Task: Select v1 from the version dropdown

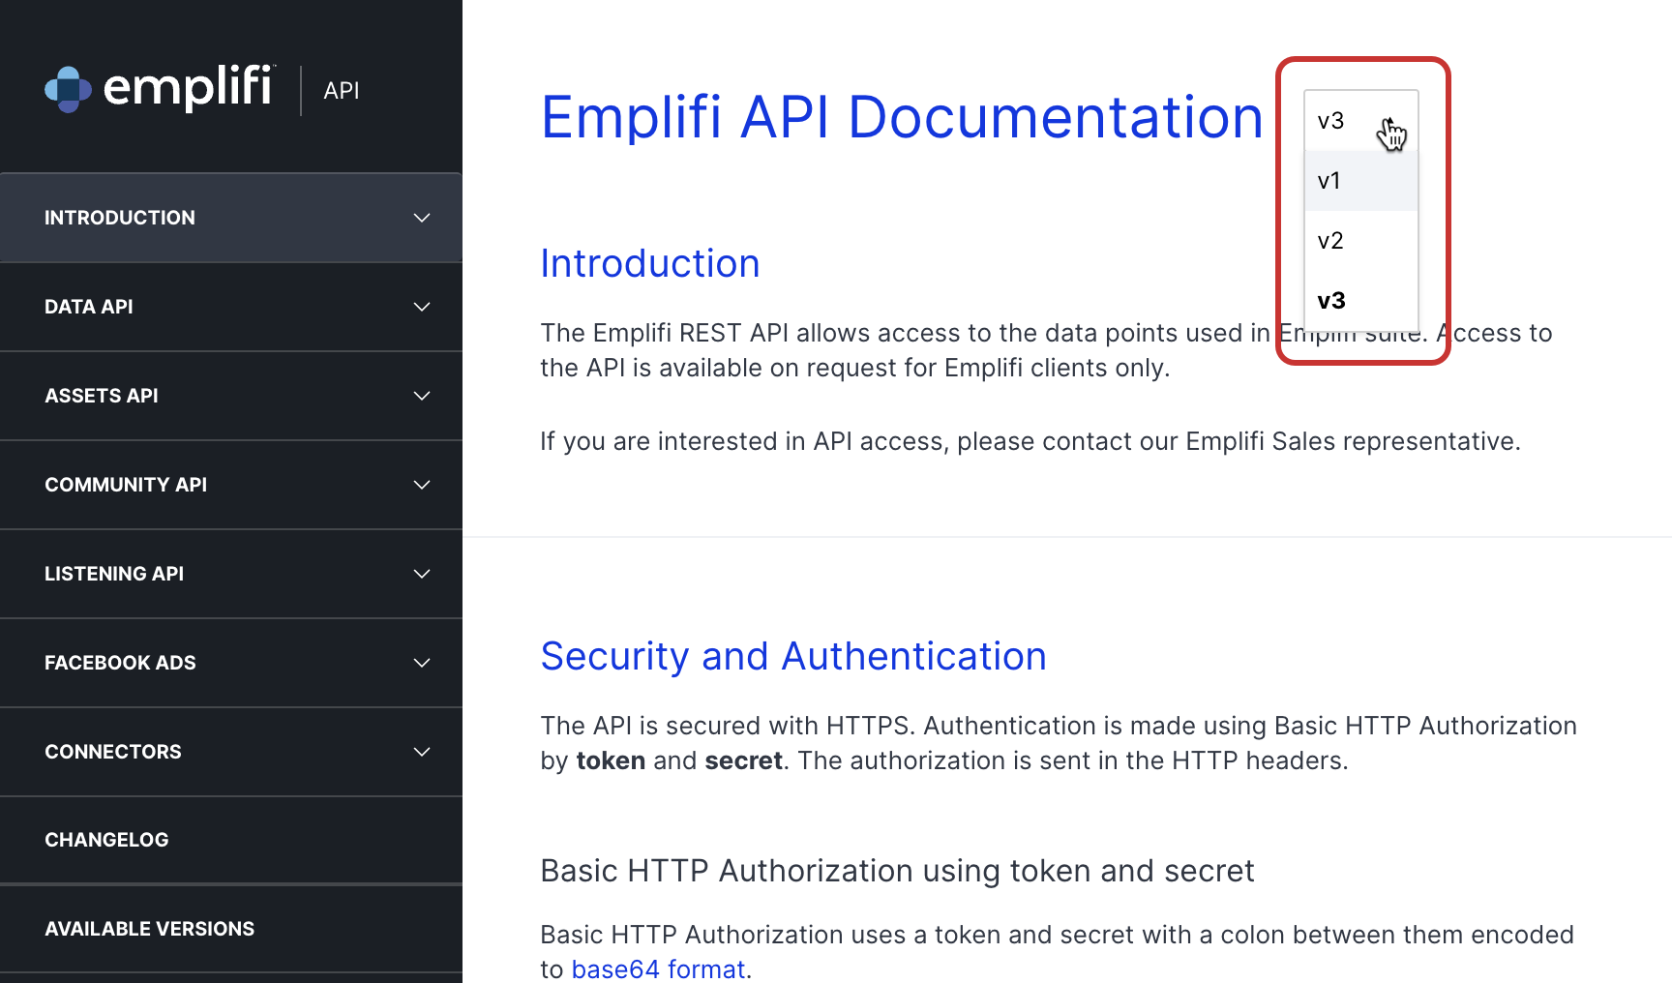Action: (1329, 181)
